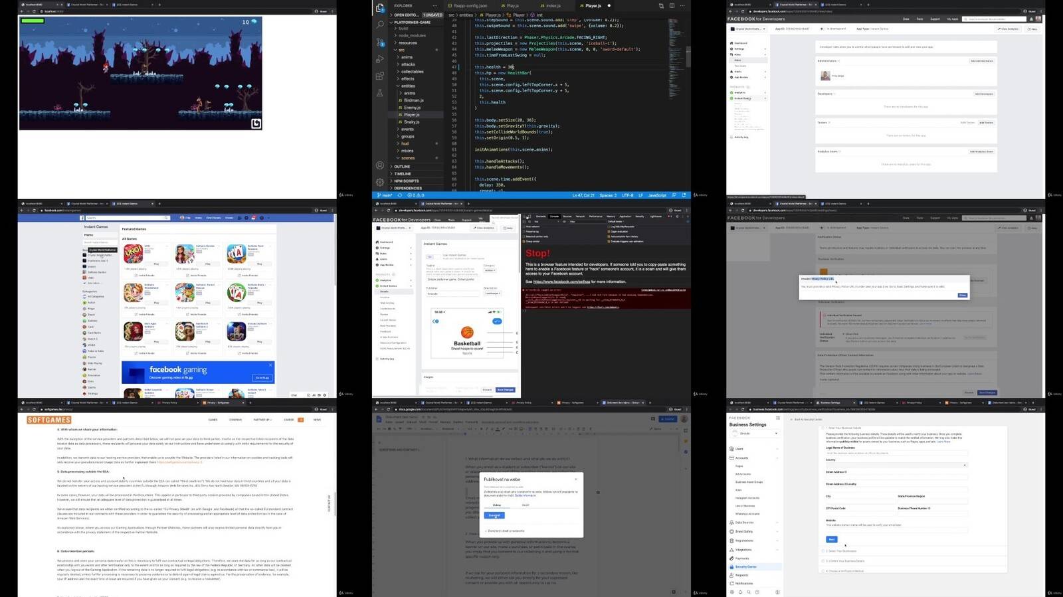This screenshot has height=597, width=1063.
Task: Click the Go to fb.gg button on gaming banner
Action: [262, 378]
